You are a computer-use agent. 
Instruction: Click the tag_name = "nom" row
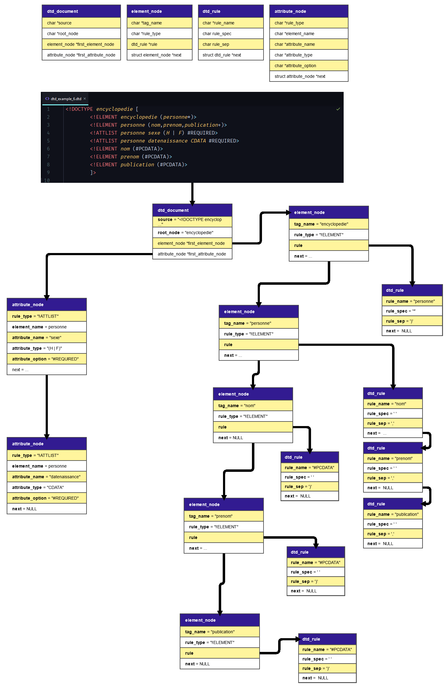(x=253, y=406)
